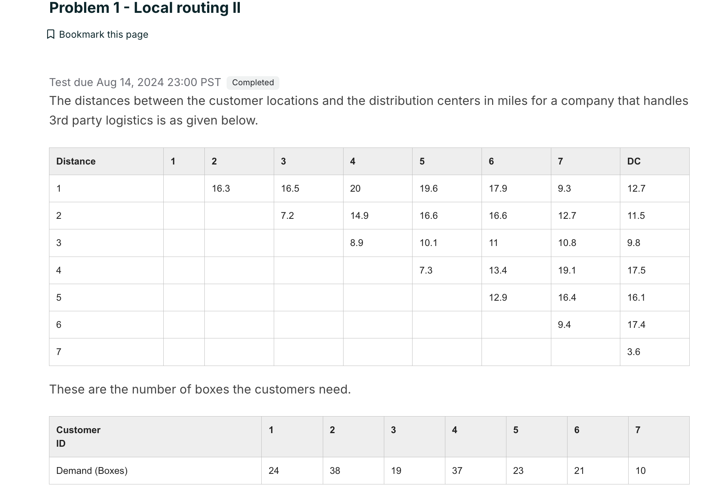Select row label '4' in distance table
The image size is (724, 495).
pyautogui.click(x=58, y=270)
